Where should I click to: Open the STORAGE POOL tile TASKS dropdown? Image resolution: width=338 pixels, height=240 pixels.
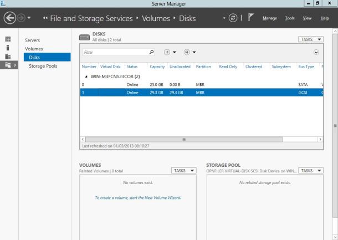(x=311, y=171)
